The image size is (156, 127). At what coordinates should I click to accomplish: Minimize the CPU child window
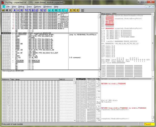pyautogui.click(x=146, y=7)
